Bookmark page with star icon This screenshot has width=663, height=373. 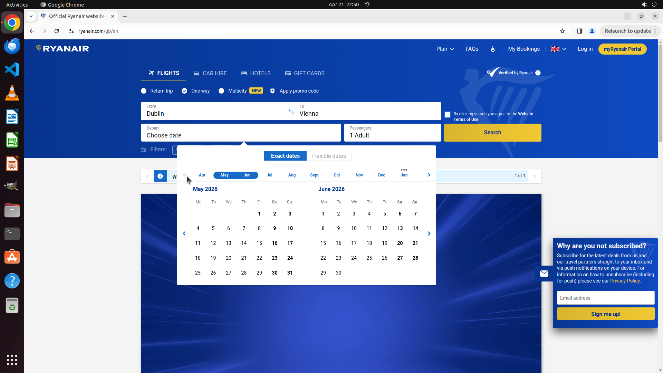[563, 31]
